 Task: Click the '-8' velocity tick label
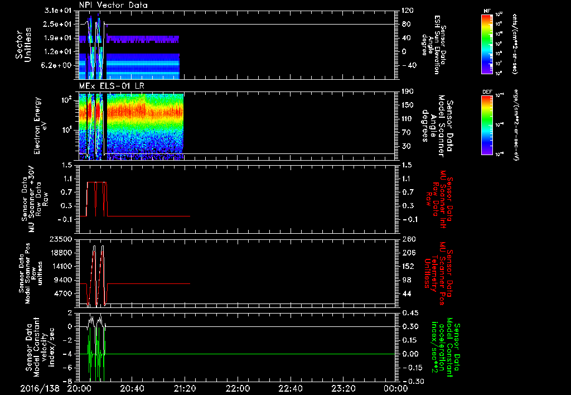point(68,381)
